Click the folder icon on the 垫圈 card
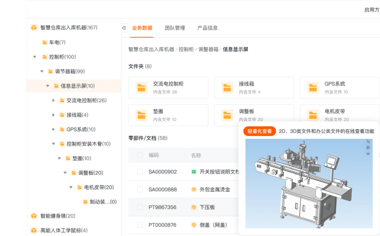The width and height of the screenshot is (380, 236). (x=141, y=115)
